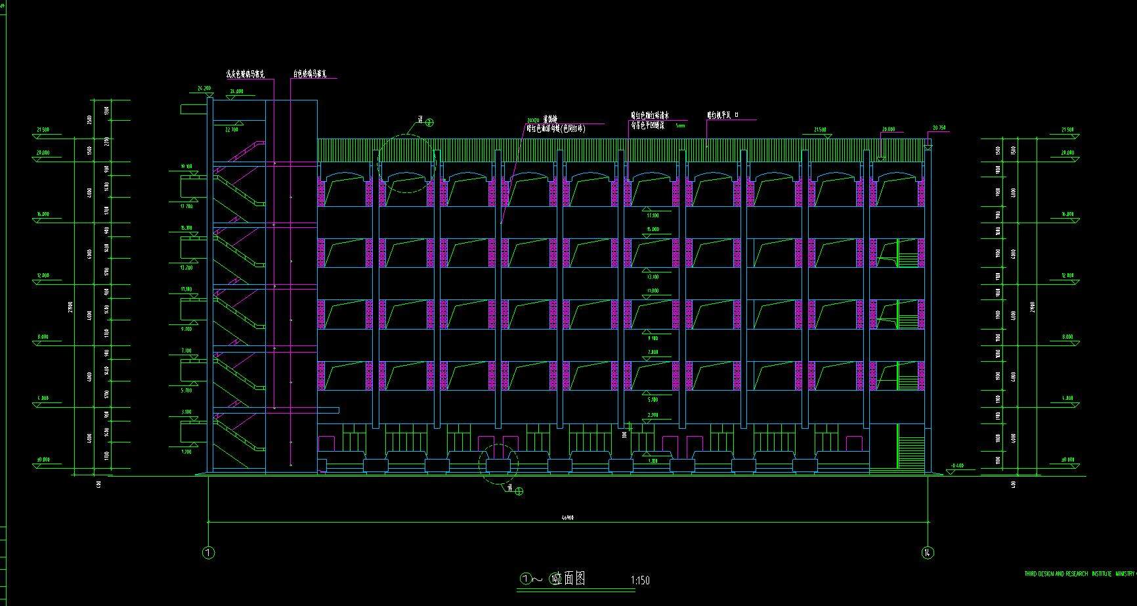The height and width of the screenshot is (606, 1137).
Task: Select the 46900 overall width dimension text
Action: [568, 518]
